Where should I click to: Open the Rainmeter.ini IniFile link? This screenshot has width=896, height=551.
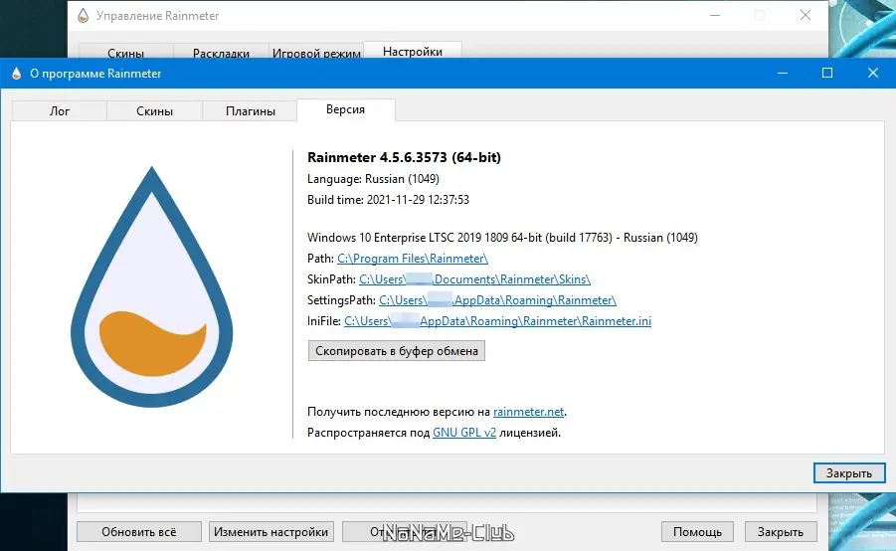[x=497, y=321]
